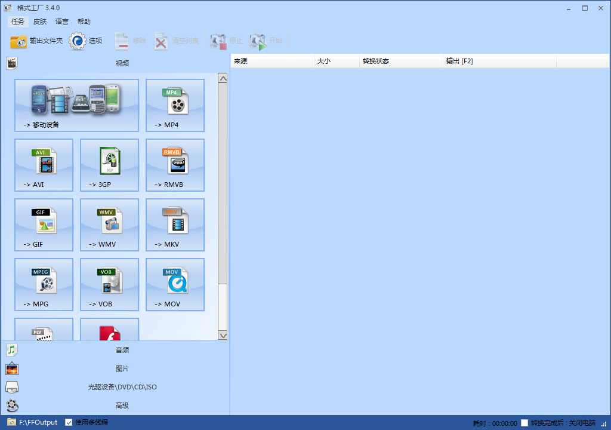Toggle the 使用多线程 checkbox
This screenshot has height=430, width=611.
tap(69, 422)
